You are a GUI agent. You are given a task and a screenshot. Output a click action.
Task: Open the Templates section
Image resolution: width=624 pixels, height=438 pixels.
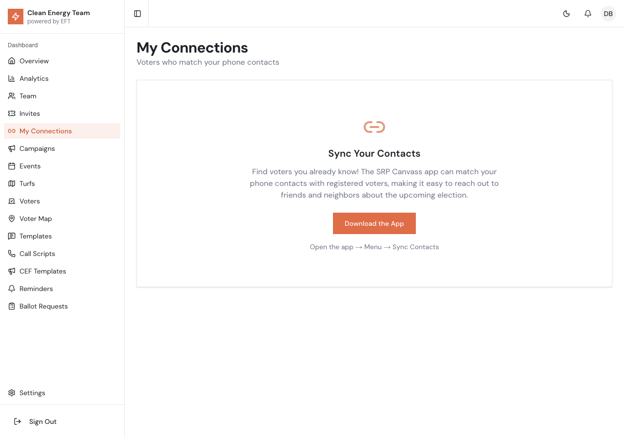(x=35, y=236)
